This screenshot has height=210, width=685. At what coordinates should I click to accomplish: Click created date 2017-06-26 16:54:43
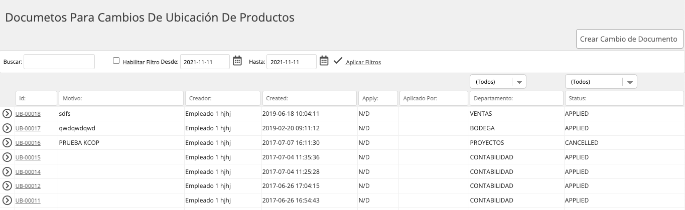tap(291, 200)
